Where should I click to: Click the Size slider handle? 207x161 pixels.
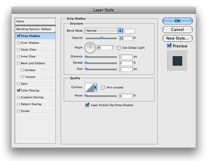pyautogui.click(x=86, y=69)
